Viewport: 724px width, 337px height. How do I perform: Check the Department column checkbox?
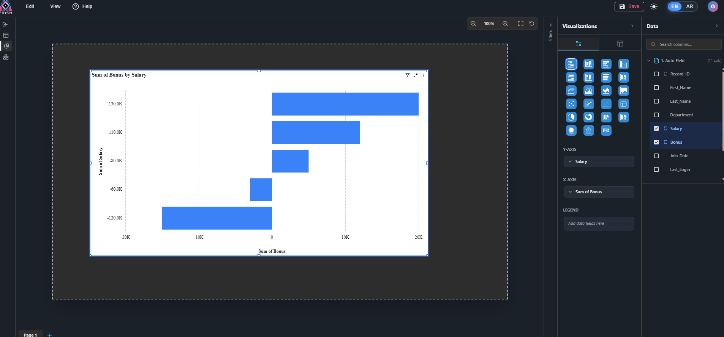[x=656, y=115]
